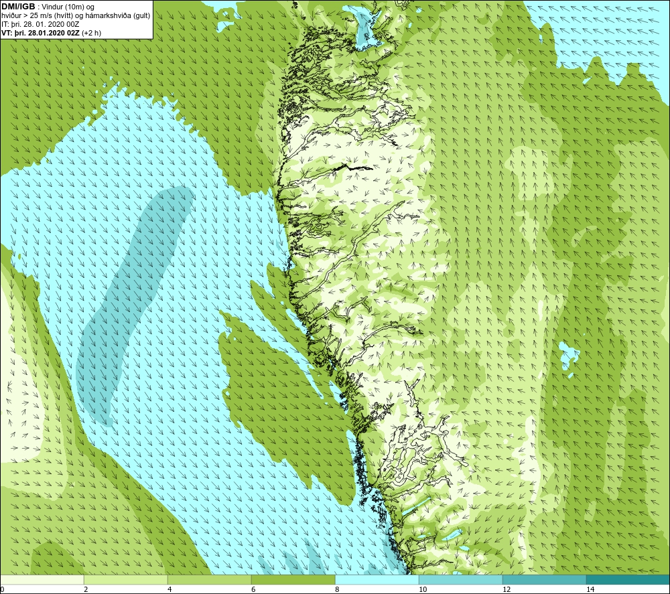Click the legend label '14'
The width and height of the screenshot is (670, 594).
tap(590, 589)
